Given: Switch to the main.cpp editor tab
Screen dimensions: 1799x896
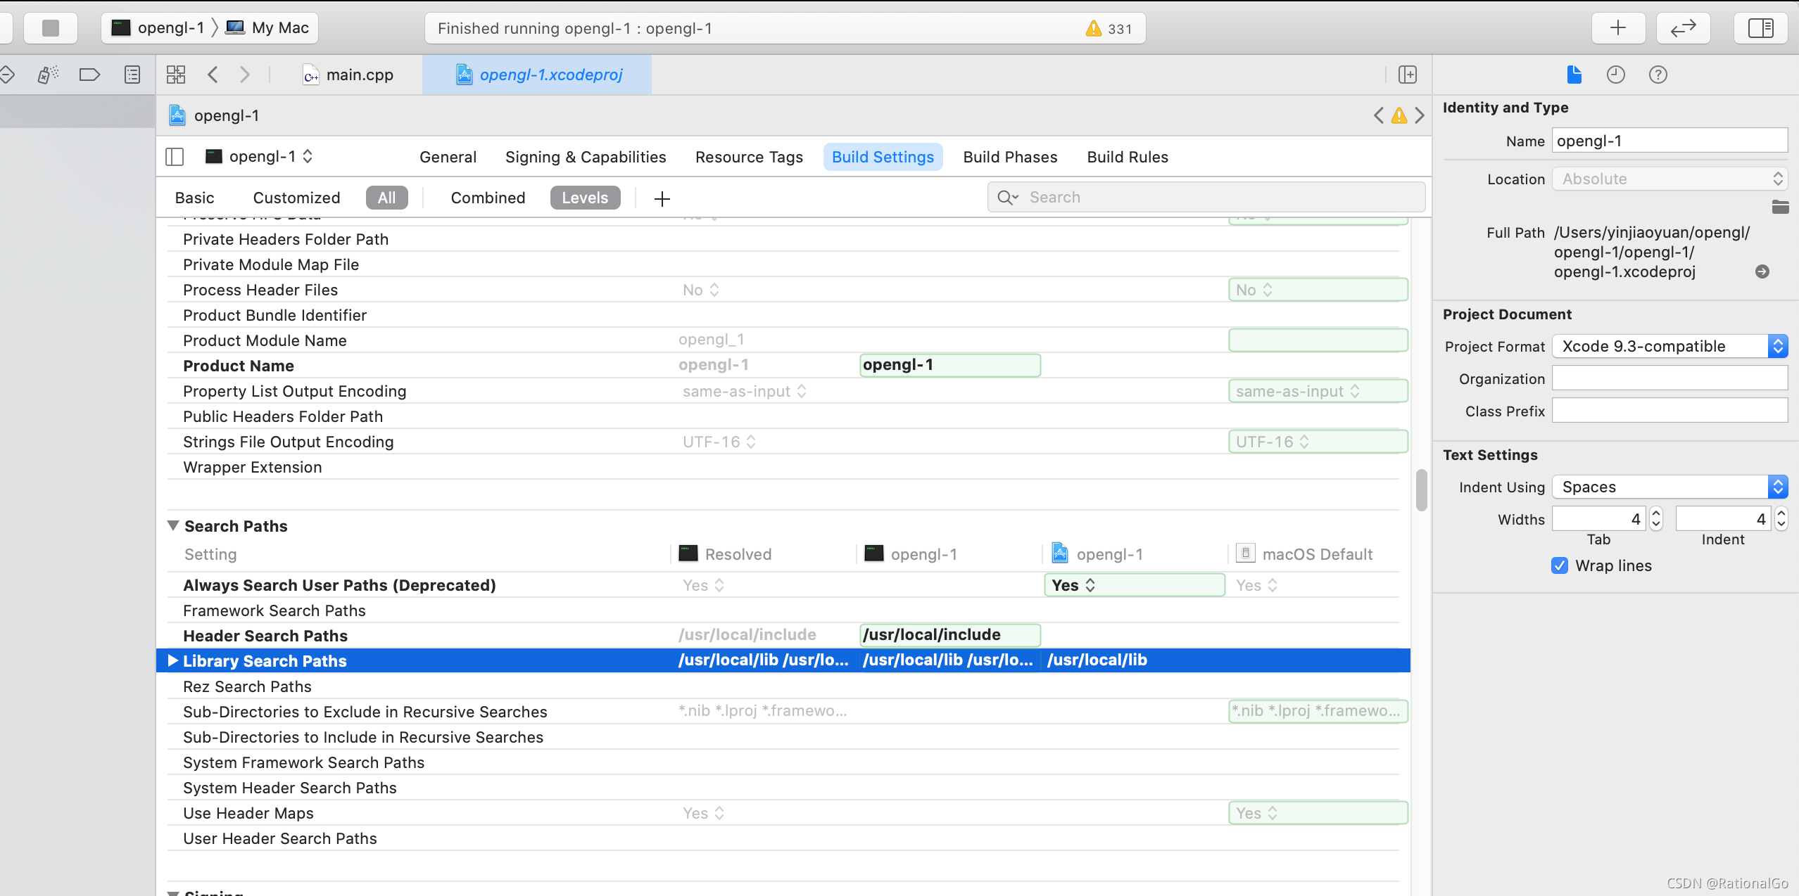Looking at the screenshot, I should [348, 75].
